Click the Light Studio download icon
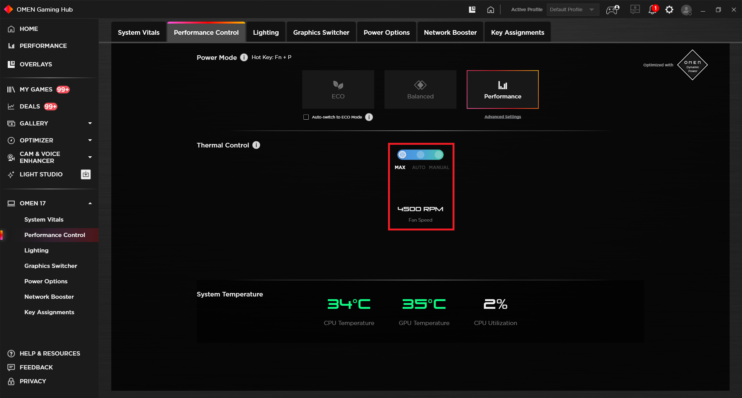 [86, 174]
